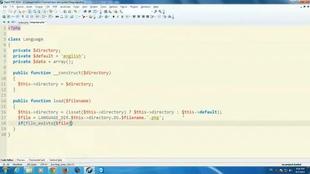Switch to the Preview tab

[21, 160]
